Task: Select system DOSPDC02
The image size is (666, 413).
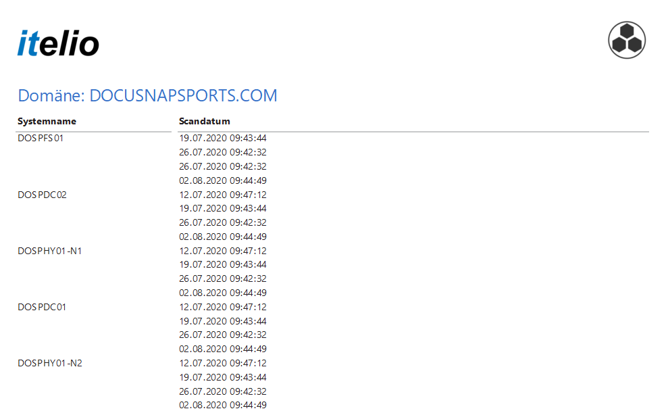Action: pos(42,195)
